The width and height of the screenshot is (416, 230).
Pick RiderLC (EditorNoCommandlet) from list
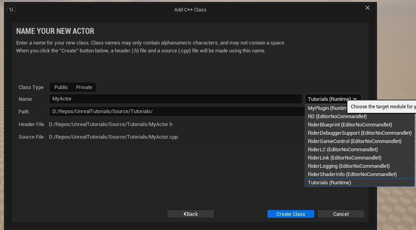(360, 149)
